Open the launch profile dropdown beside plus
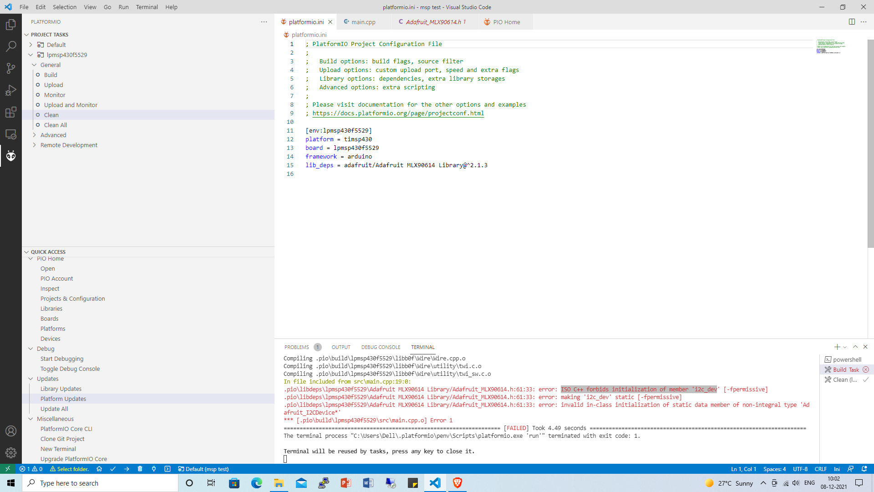Screen dimensions: 874x492 [x=845, y=347]
